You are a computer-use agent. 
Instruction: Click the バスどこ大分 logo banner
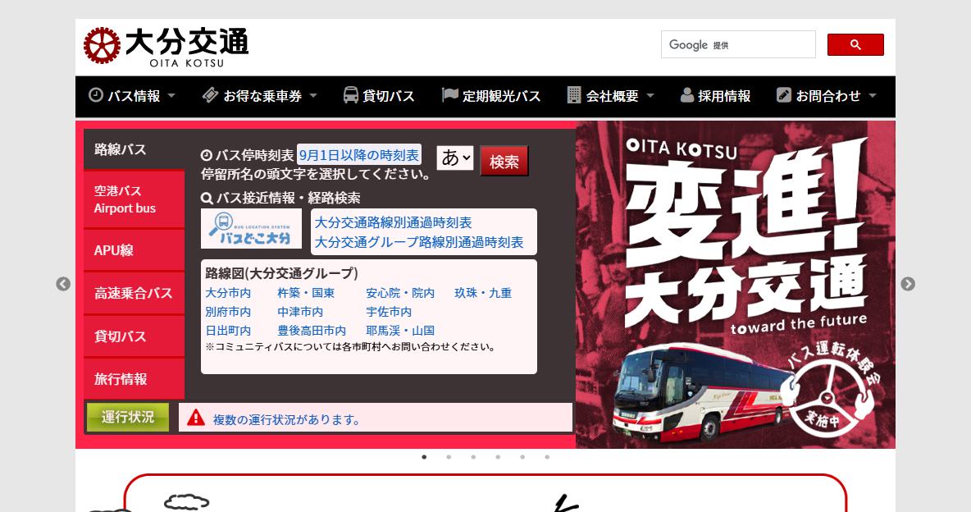[252, 229]
